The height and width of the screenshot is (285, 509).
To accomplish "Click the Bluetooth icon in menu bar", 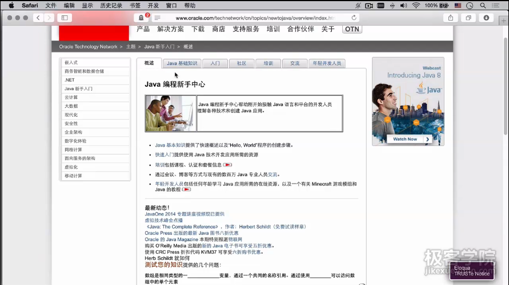I will 392,6.
